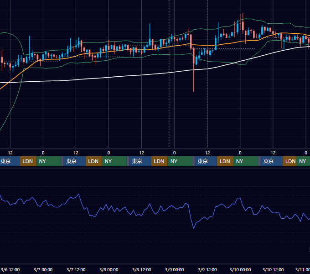
Task: Click the 3/8 00:00 date label
Action: pyautogui.click(x=109, y=269)
